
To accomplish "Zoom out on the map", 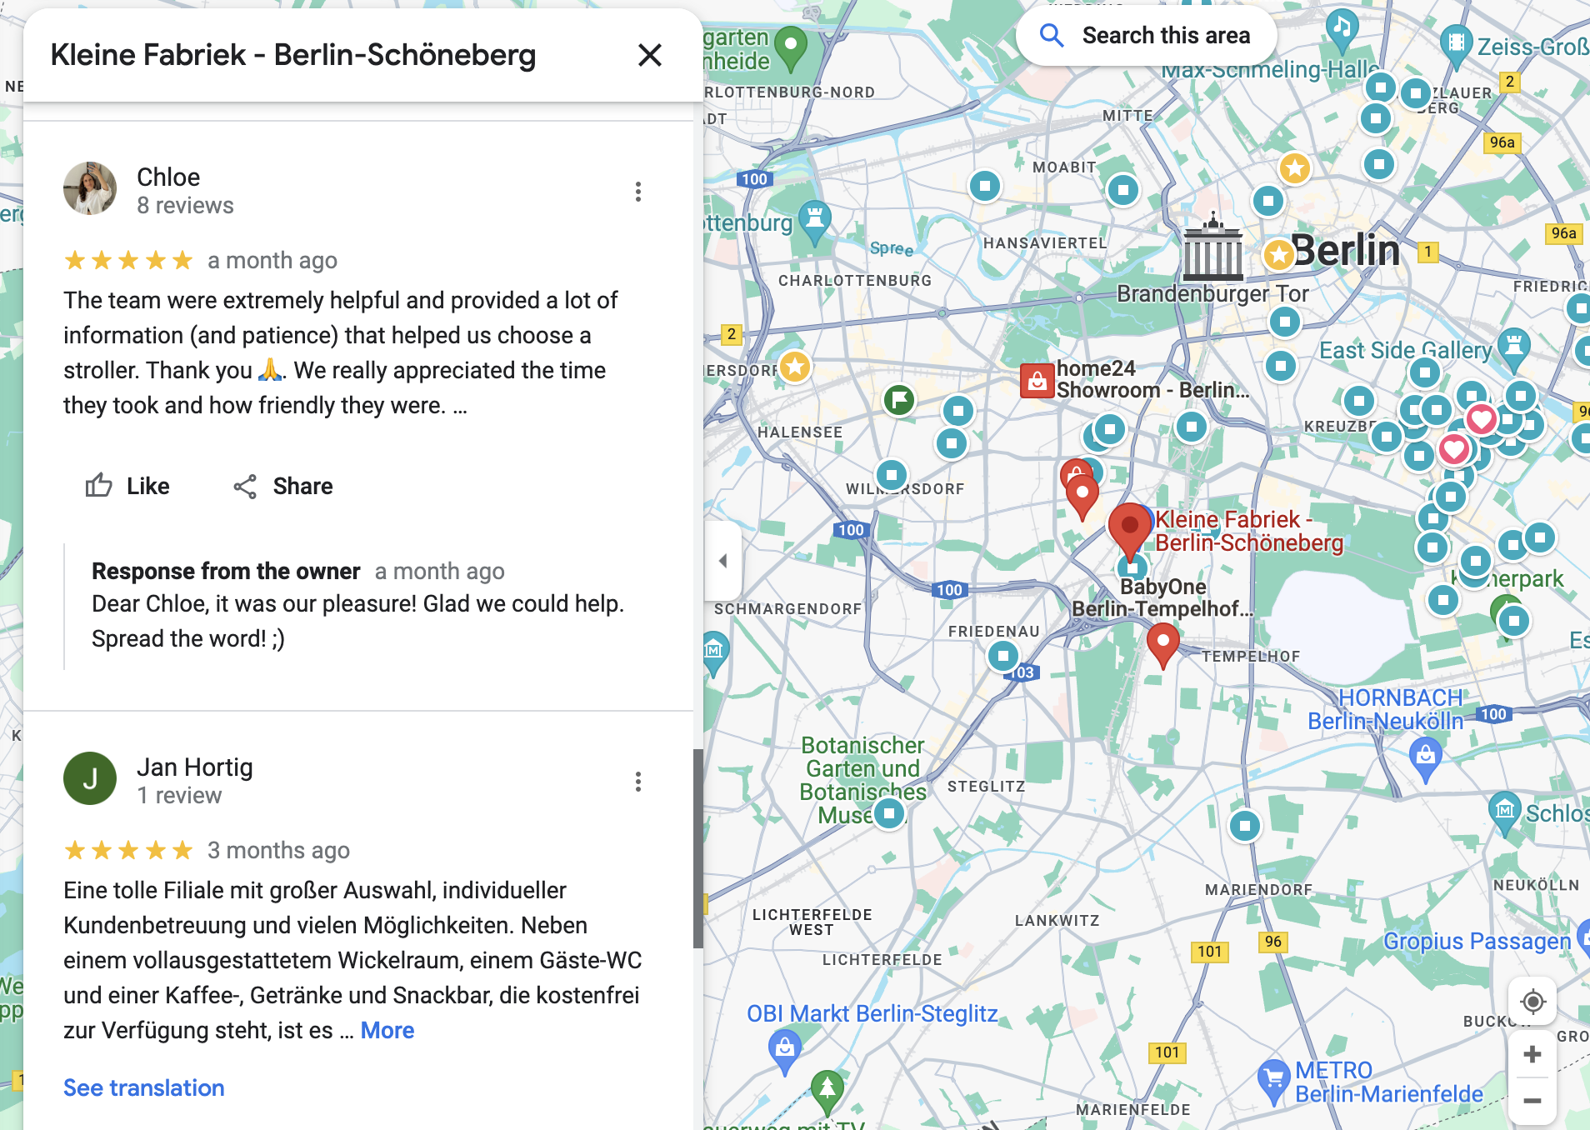I will pos(1532,1101).
